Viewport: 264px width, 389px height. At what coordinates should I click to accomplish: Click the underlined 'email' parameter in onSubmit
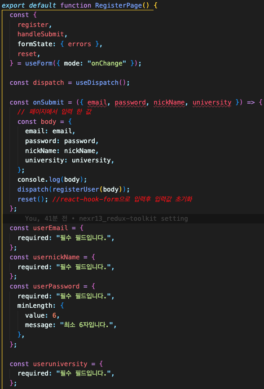pos(97,102)
